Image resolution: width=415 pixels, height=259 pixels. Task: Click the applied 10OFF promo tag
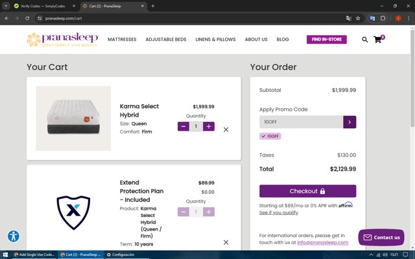[x=270, y=136]
